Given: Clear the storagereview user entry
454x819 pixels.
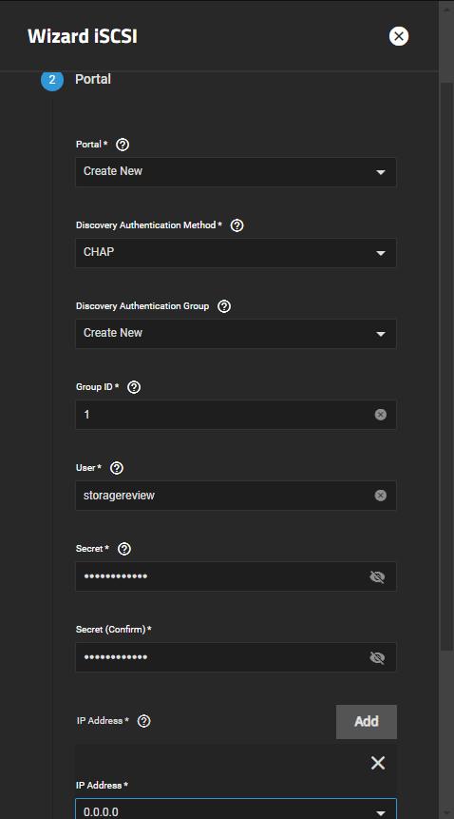Looking at the screenshot, I should click(381, 496).
